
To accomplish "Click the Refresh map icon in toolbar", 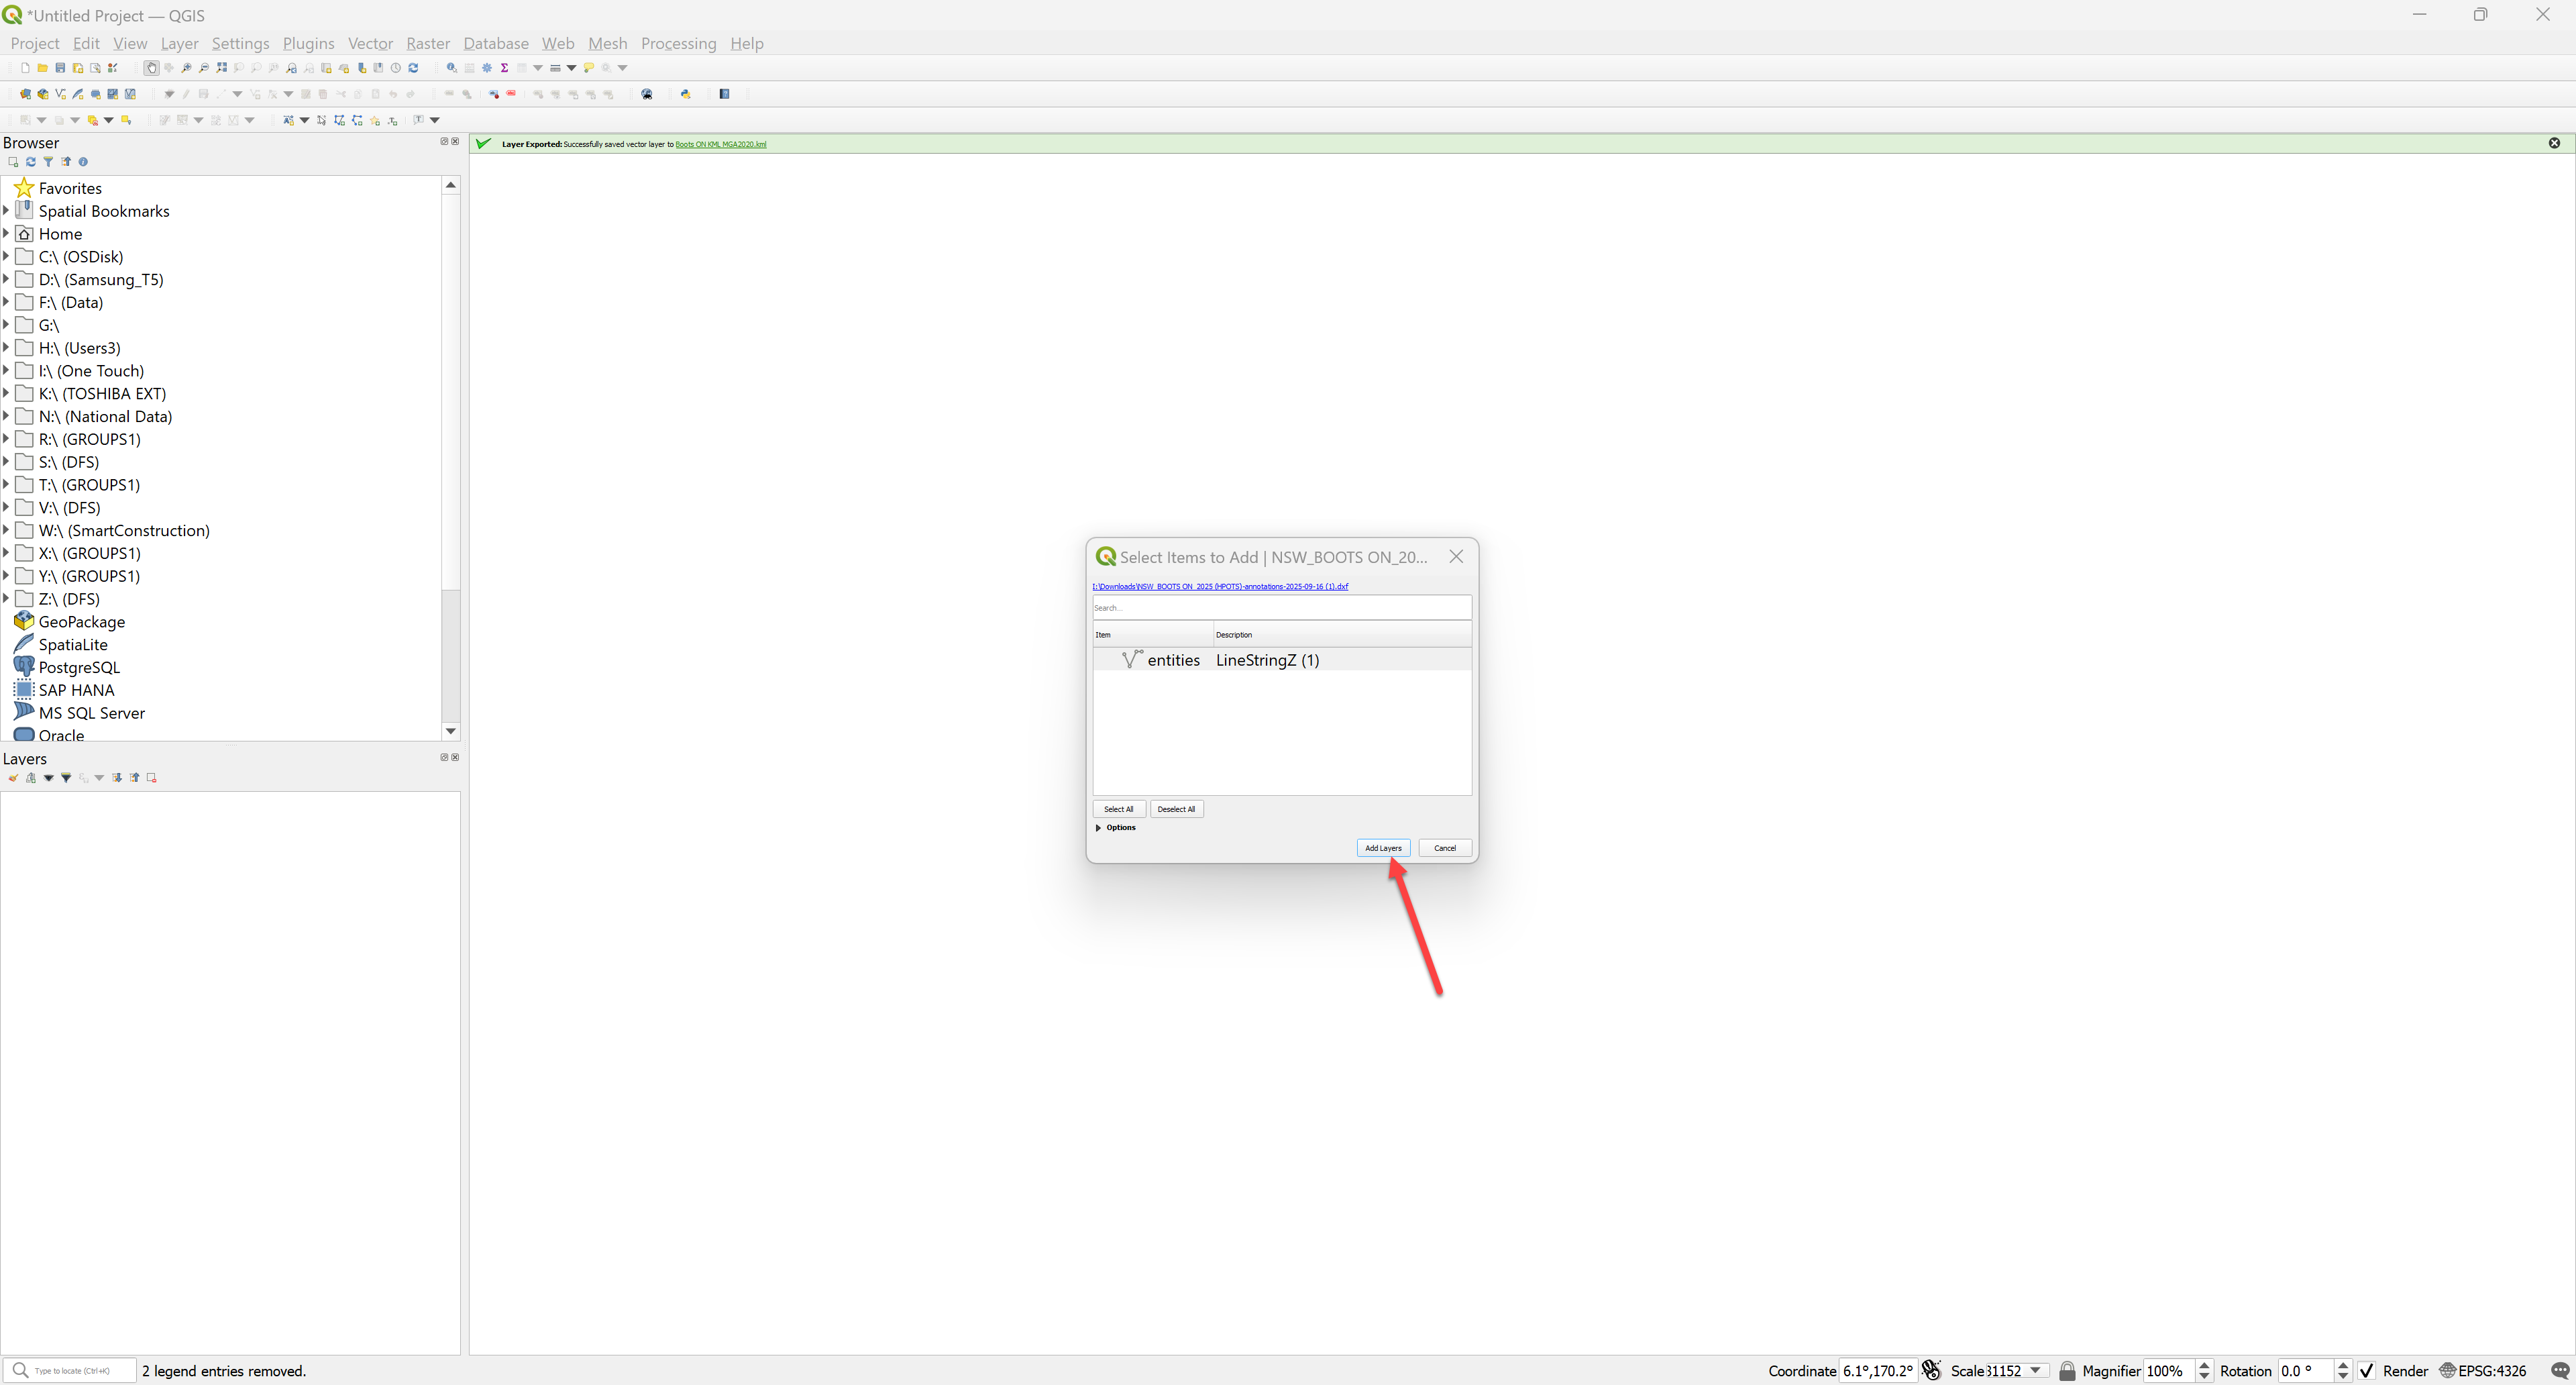I will 413,68.
